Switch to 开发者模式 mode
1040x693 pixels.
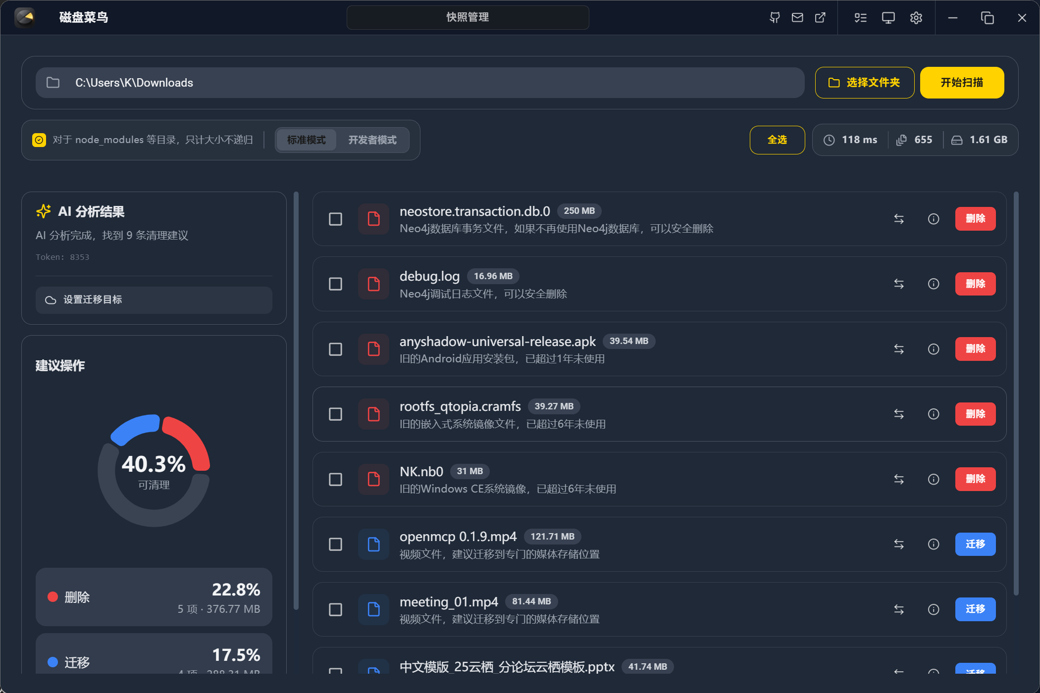click(x=372, y=140)
